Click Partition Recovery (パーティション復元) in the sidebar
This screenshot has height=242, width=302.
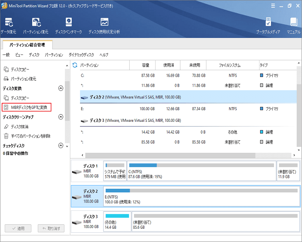pyautogui.click(x=20, y=79)
